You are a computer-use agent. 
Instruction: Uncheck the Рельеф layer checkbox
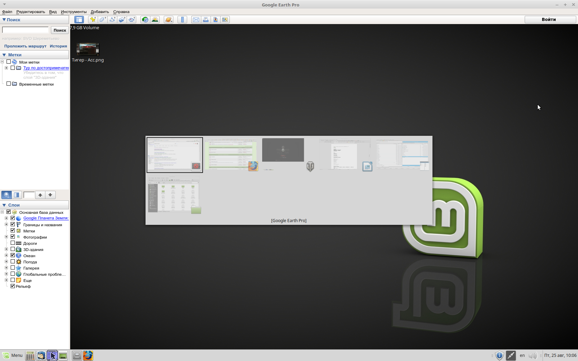13,286
